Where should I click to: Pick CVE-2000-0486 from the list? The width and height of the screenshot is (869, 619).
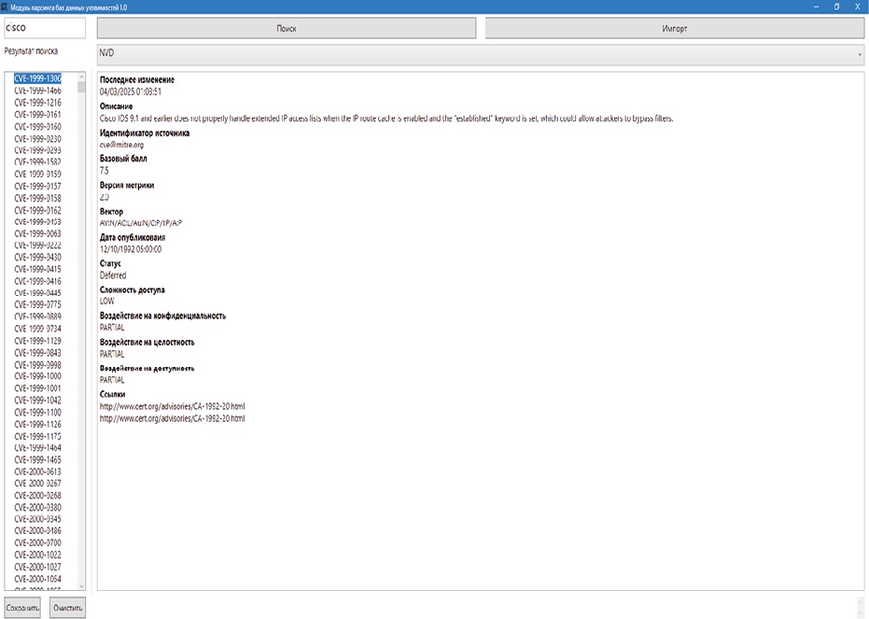coord(37,530)
